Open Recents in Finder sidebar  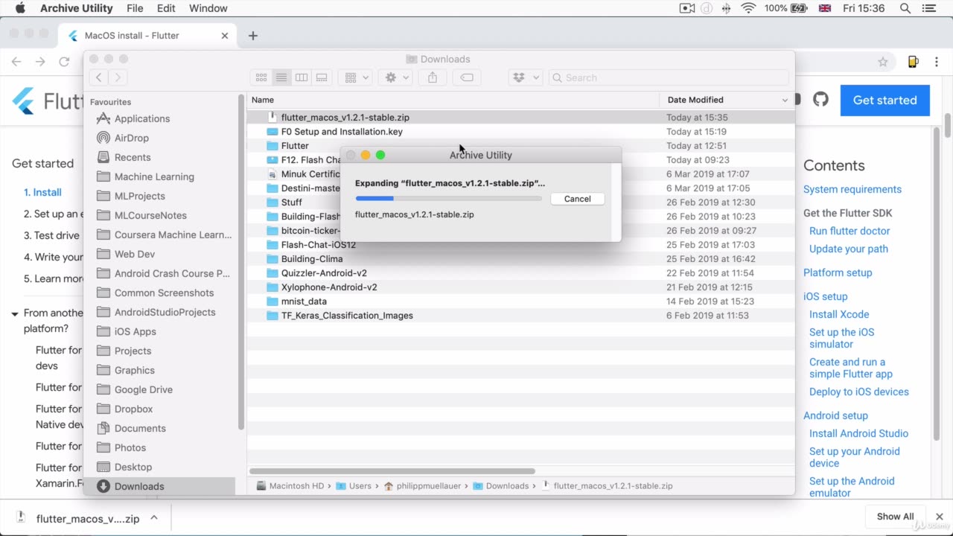click(132, 157)
